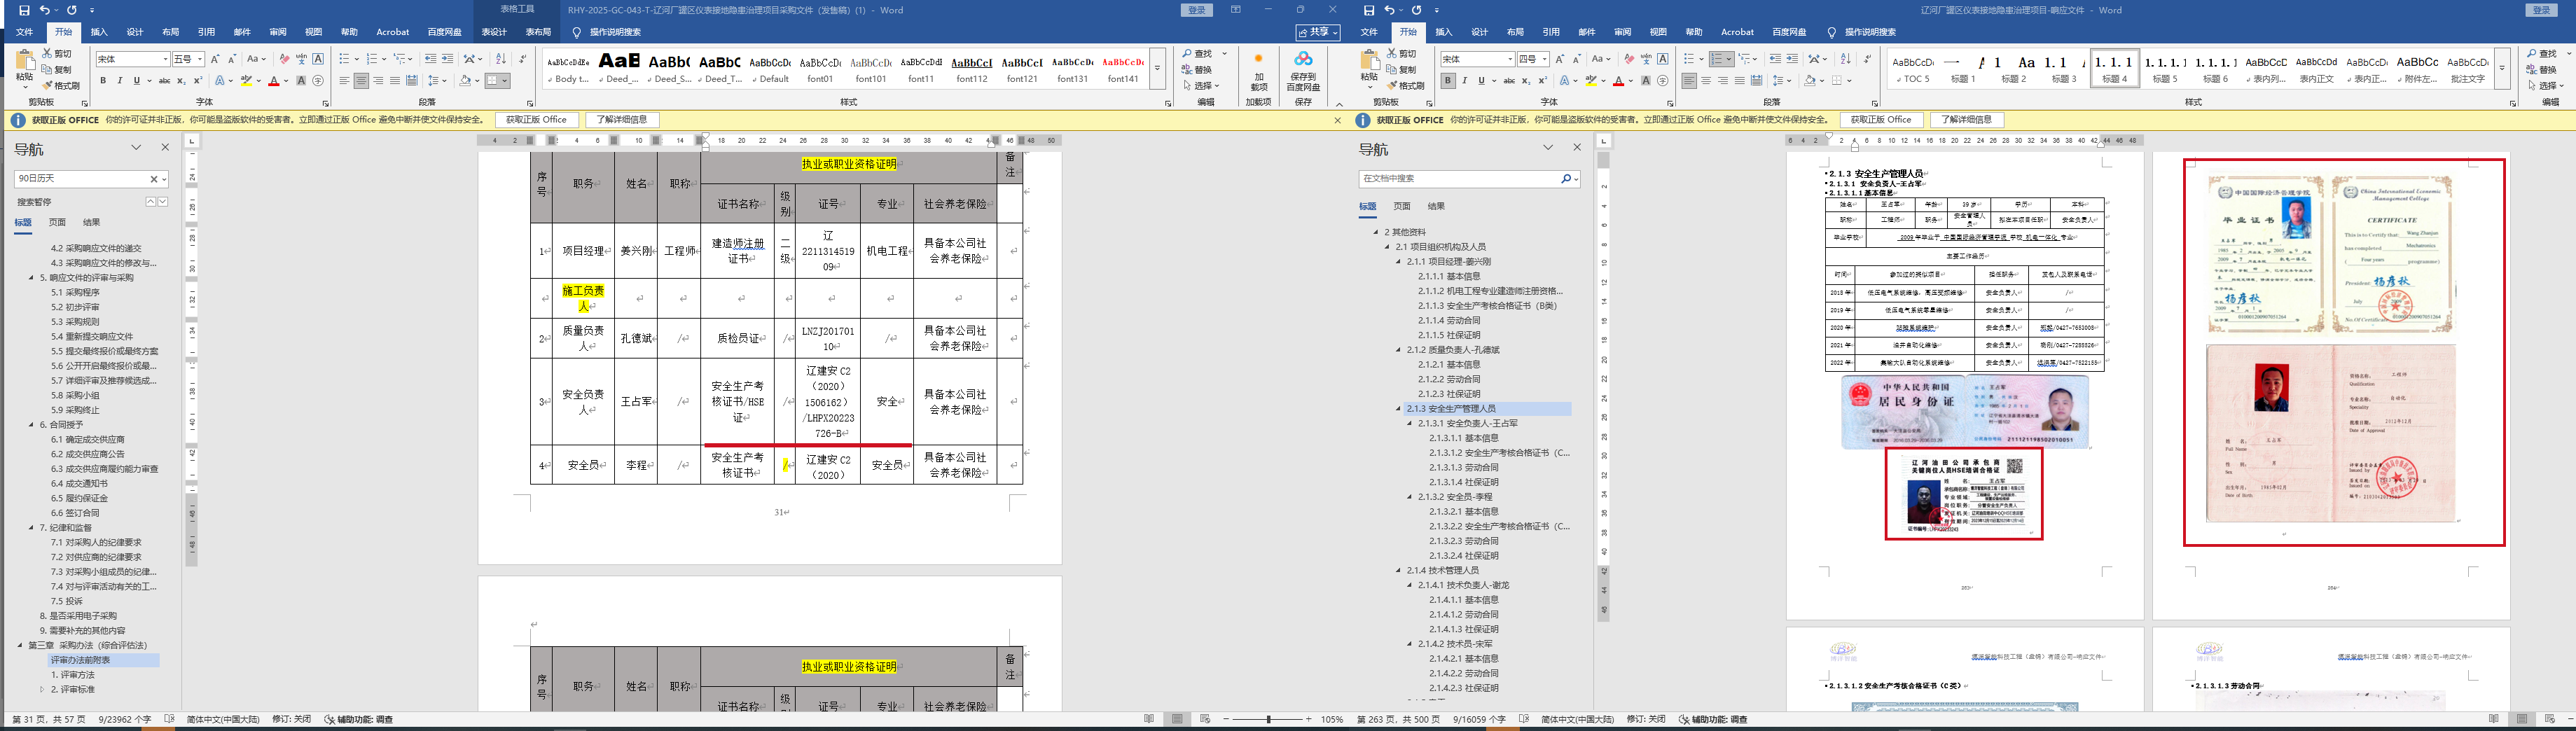Switch to 页面 tab in right navigation pane
The height and width of the screenshot is (731, 2576).
[x=1402, y=206]
